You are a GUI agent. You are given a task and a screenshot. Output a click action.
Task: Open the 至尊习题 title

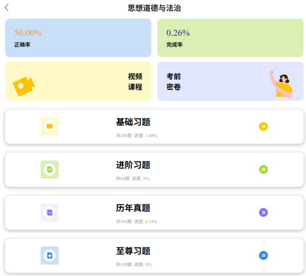tap(133, 251)
